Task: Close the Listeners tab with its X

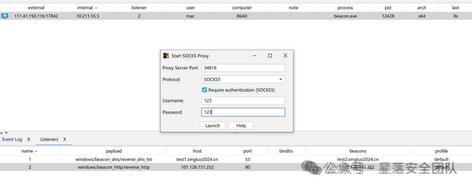Action: tap(64, 139)
